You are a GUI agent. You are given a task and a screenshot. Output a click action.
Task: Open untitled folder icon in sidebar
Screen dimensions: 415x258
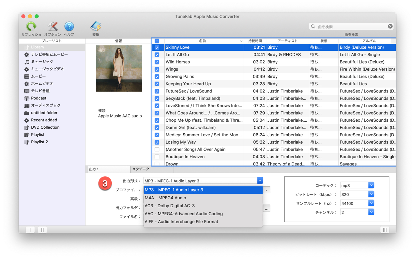click(x=27, y=113)
